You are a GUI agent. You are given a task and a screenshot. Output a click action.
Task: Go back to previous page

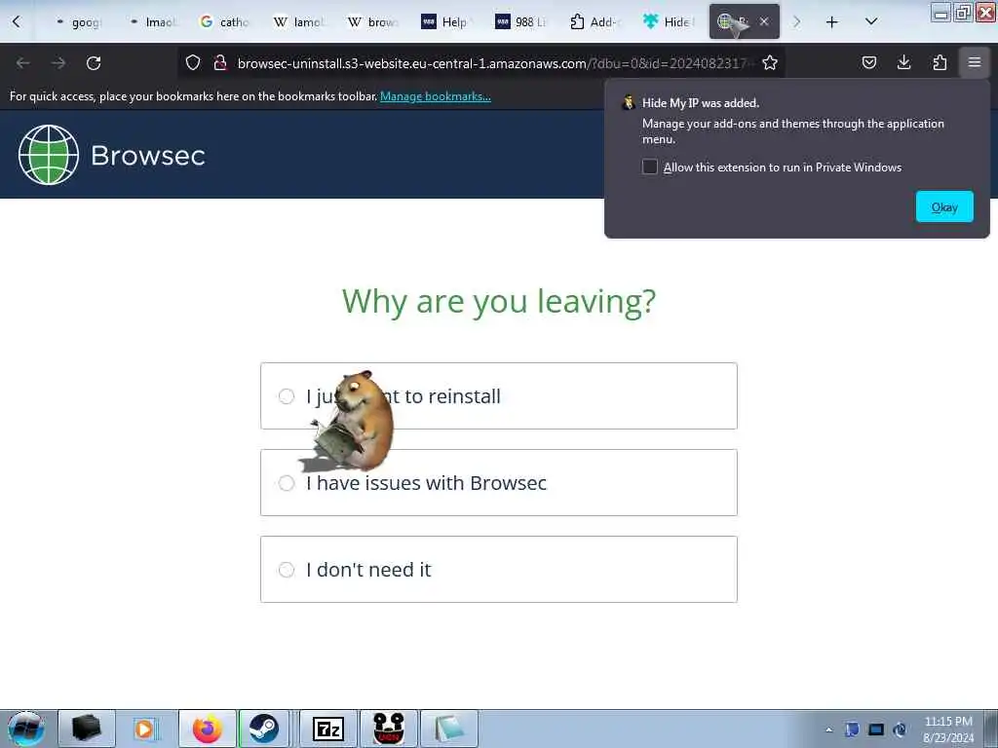[23, 63]
